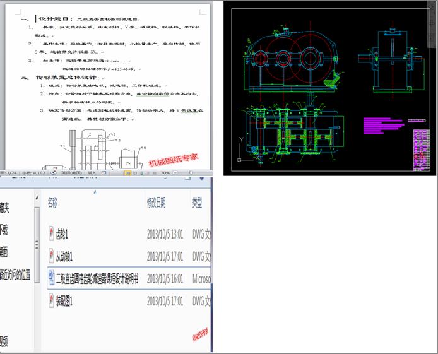Click the 70% zoom level in Word

pos(165,173)
